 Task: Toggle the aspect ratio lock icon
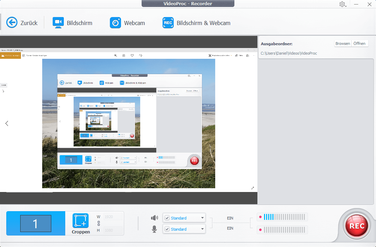pos(99,223)
